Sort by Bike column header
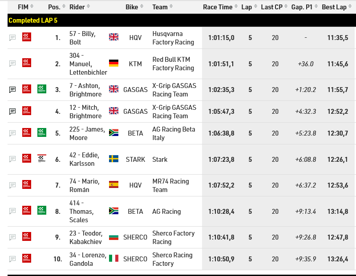 click(134, 7)
